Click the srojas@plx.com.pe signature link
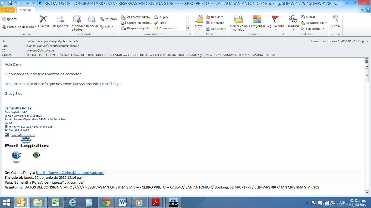 (23, 135)
